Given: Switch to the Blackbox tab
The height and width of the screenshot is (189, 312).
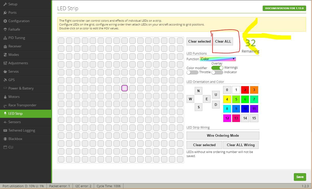Looking at the screenshot, I should click(x=26, y=139).
